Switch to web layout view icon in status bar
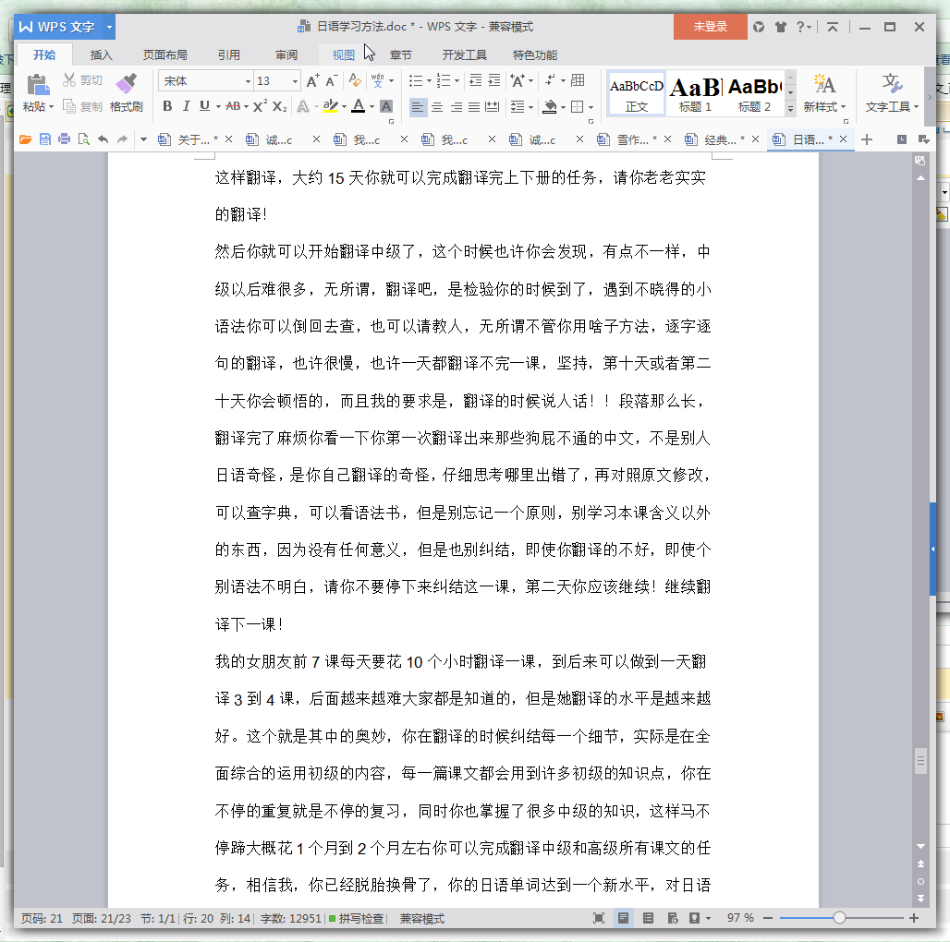 tap(673, 918)
